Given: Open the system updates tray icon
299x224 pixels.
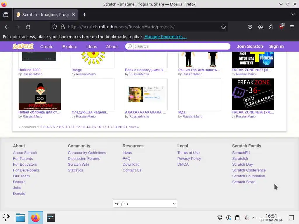Looking at the screenshot, I should [229, 218].
